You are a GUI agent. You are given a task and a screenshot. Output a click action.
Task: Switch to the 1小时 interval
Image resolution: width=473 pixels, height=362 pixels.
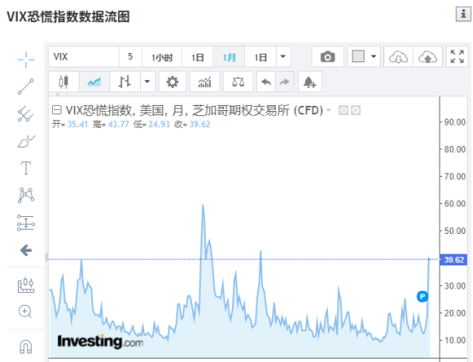[x=162, y=56]
